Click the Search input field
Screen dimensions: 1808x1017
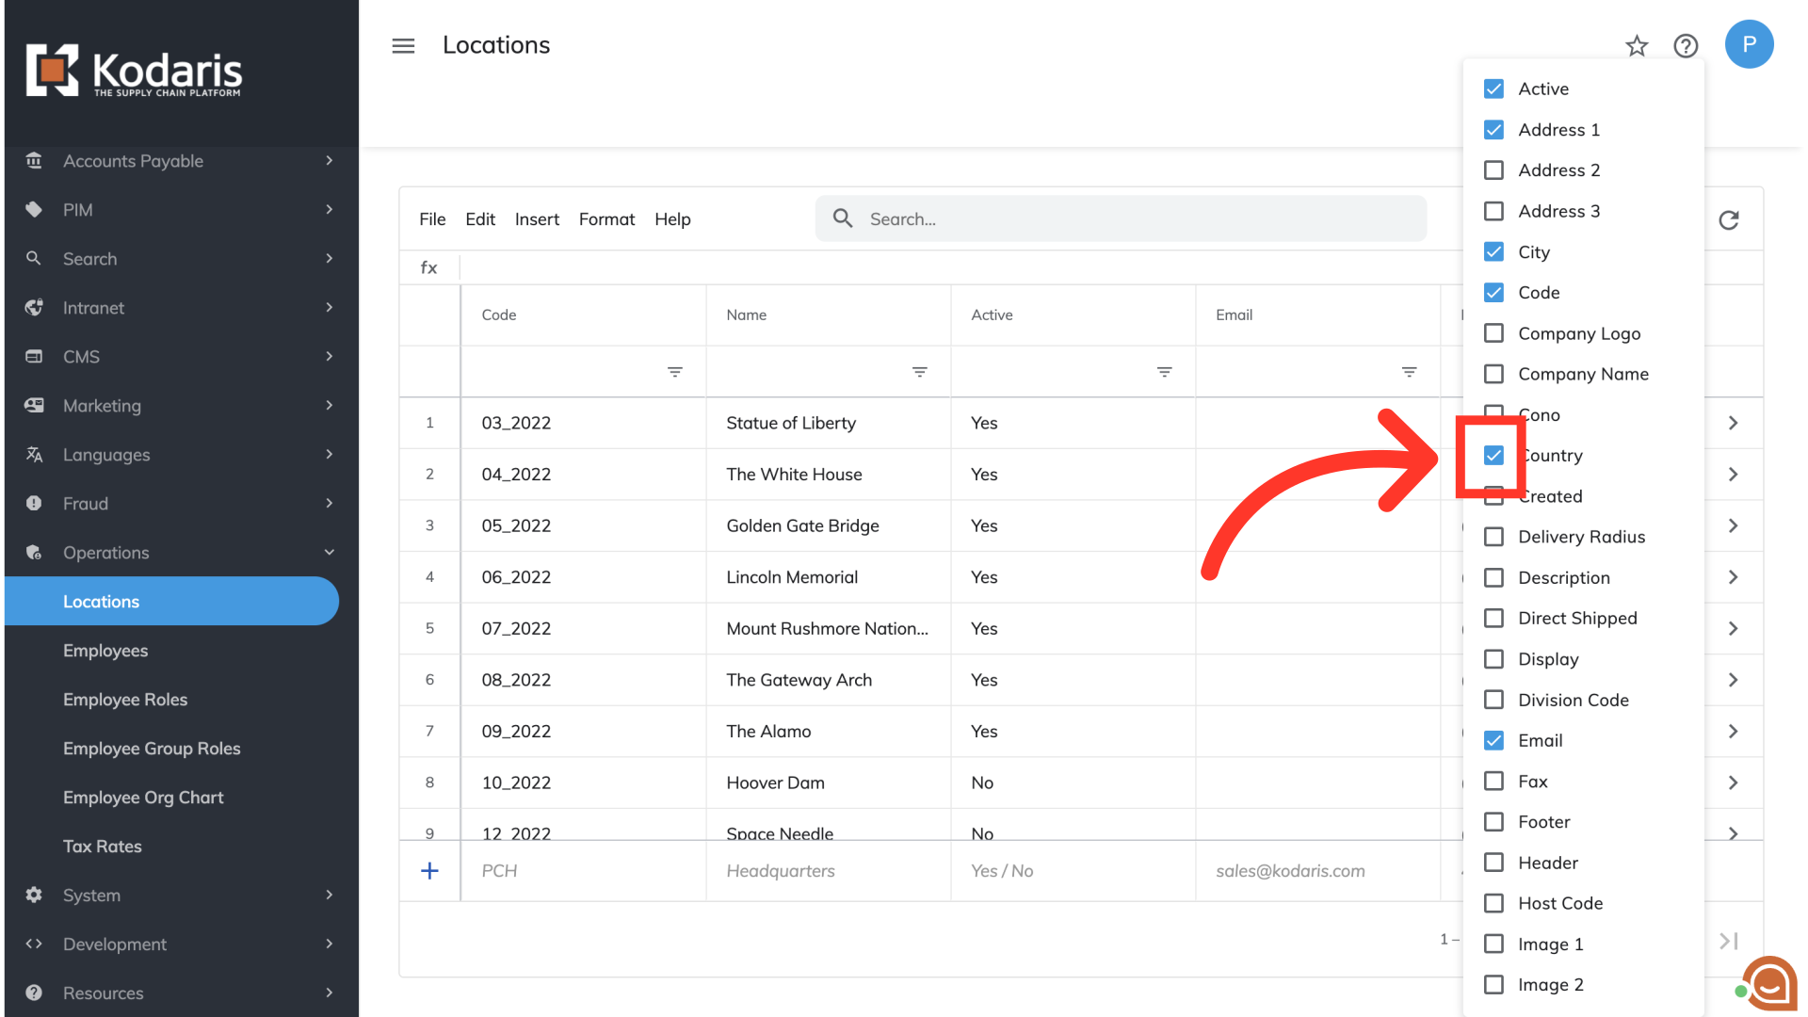coord(1121,219)
